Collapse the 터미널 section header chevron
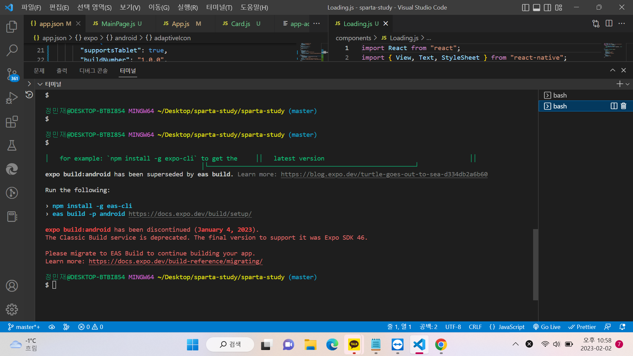The width and height of the screenshot is (633, 356). pyautogui.click(x=40, y=84)
